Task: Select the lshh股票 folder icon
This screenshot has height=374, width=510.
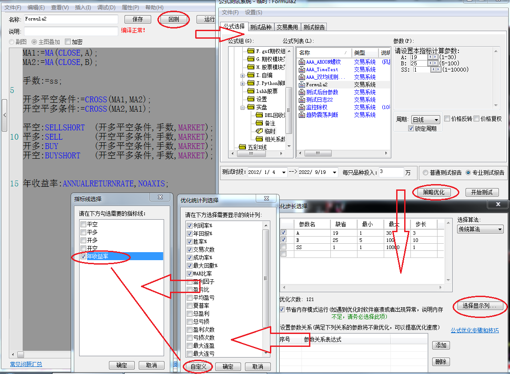Action: [x=250, y=91]
